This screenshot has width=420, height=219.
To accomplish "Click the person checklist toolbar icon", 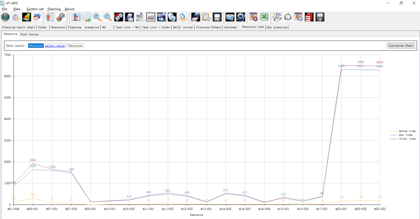I will tap(50, 17).
